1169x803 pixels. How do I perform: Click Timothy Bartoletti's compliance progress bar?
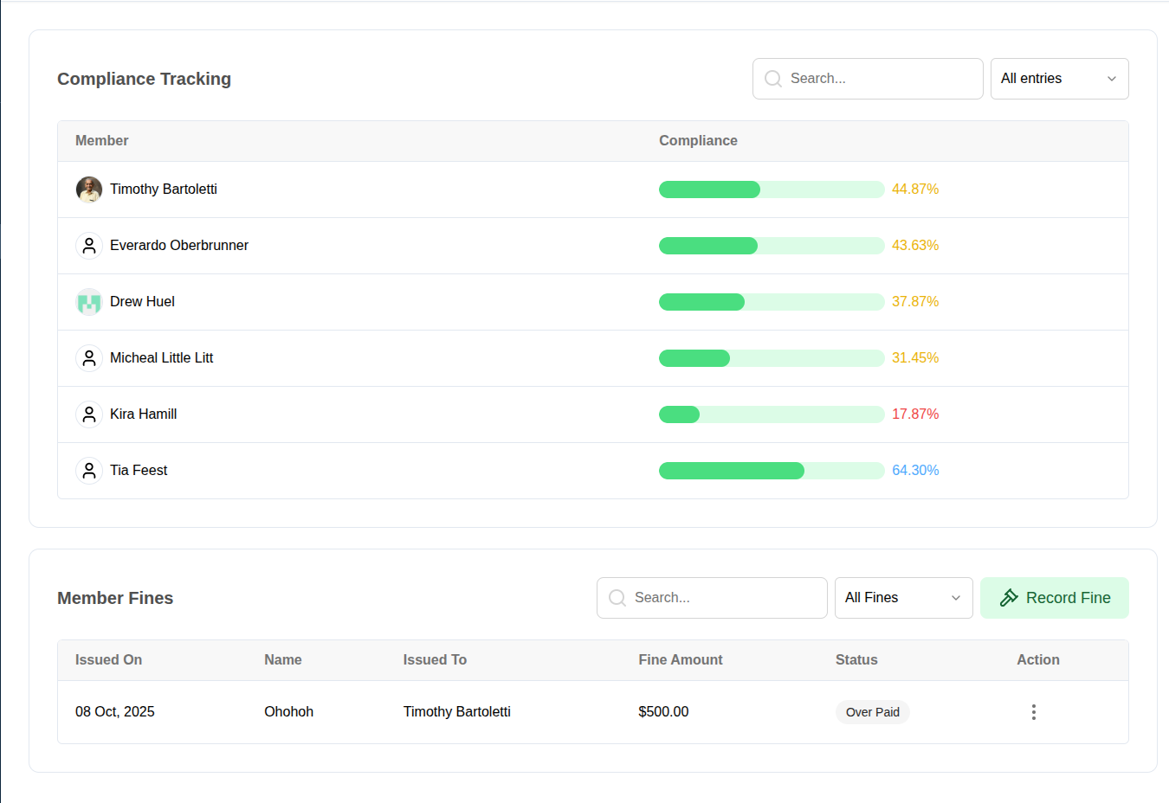[772, 190]
